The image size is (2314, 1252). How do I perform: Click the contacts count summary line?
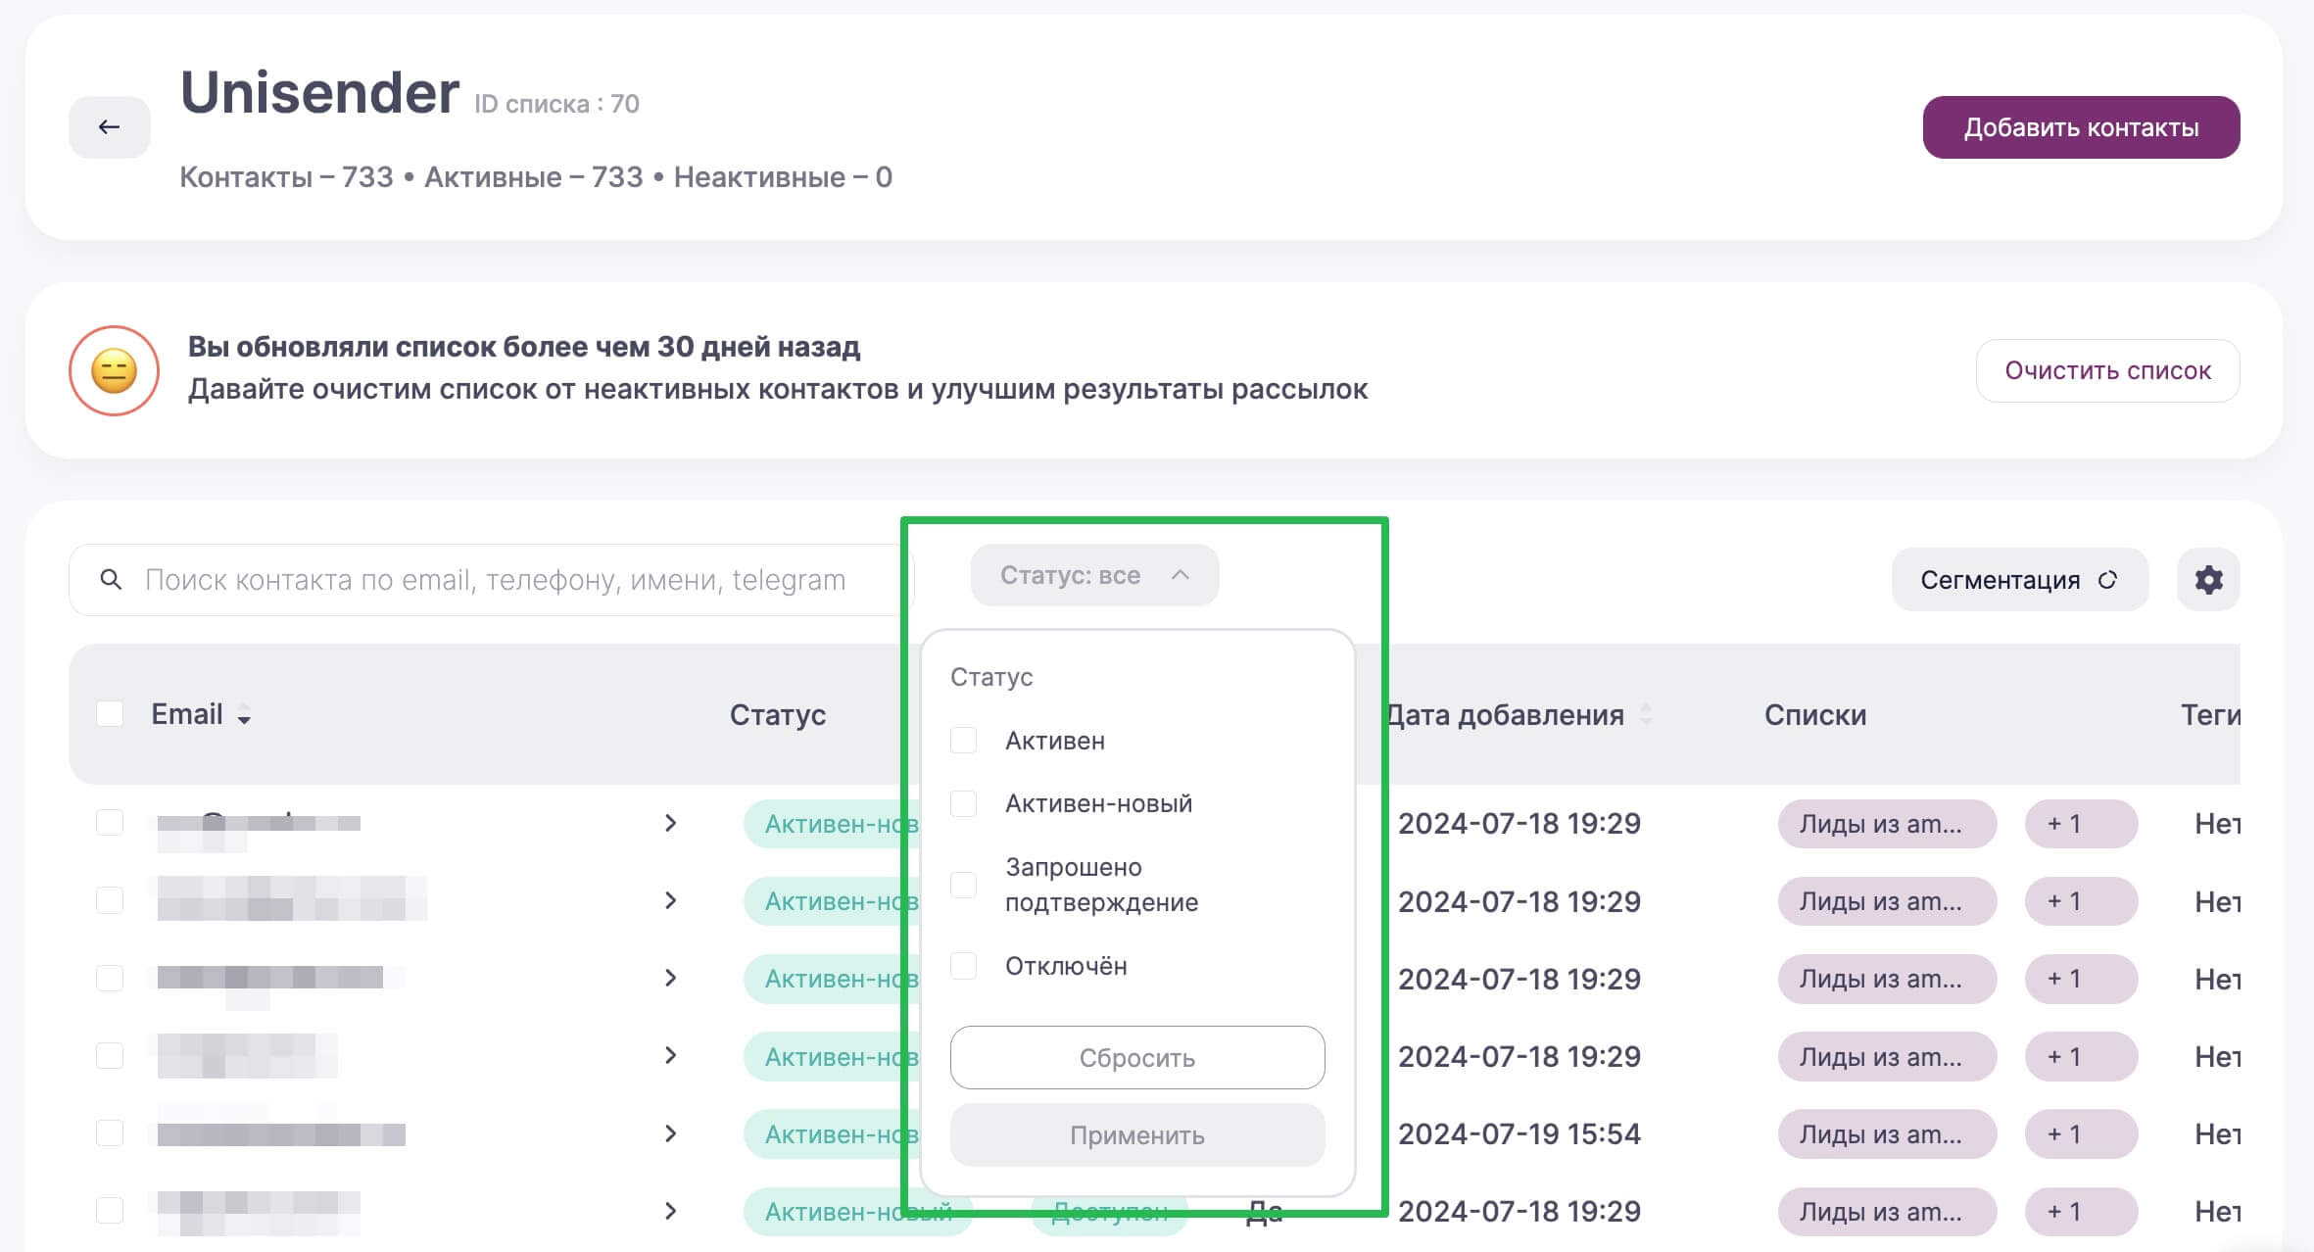pyautogui.click(x=536, y=177)
